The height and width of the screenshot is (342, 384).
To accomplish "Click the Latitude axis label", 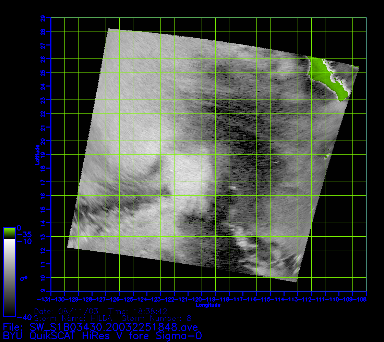I will coord(36,154).
